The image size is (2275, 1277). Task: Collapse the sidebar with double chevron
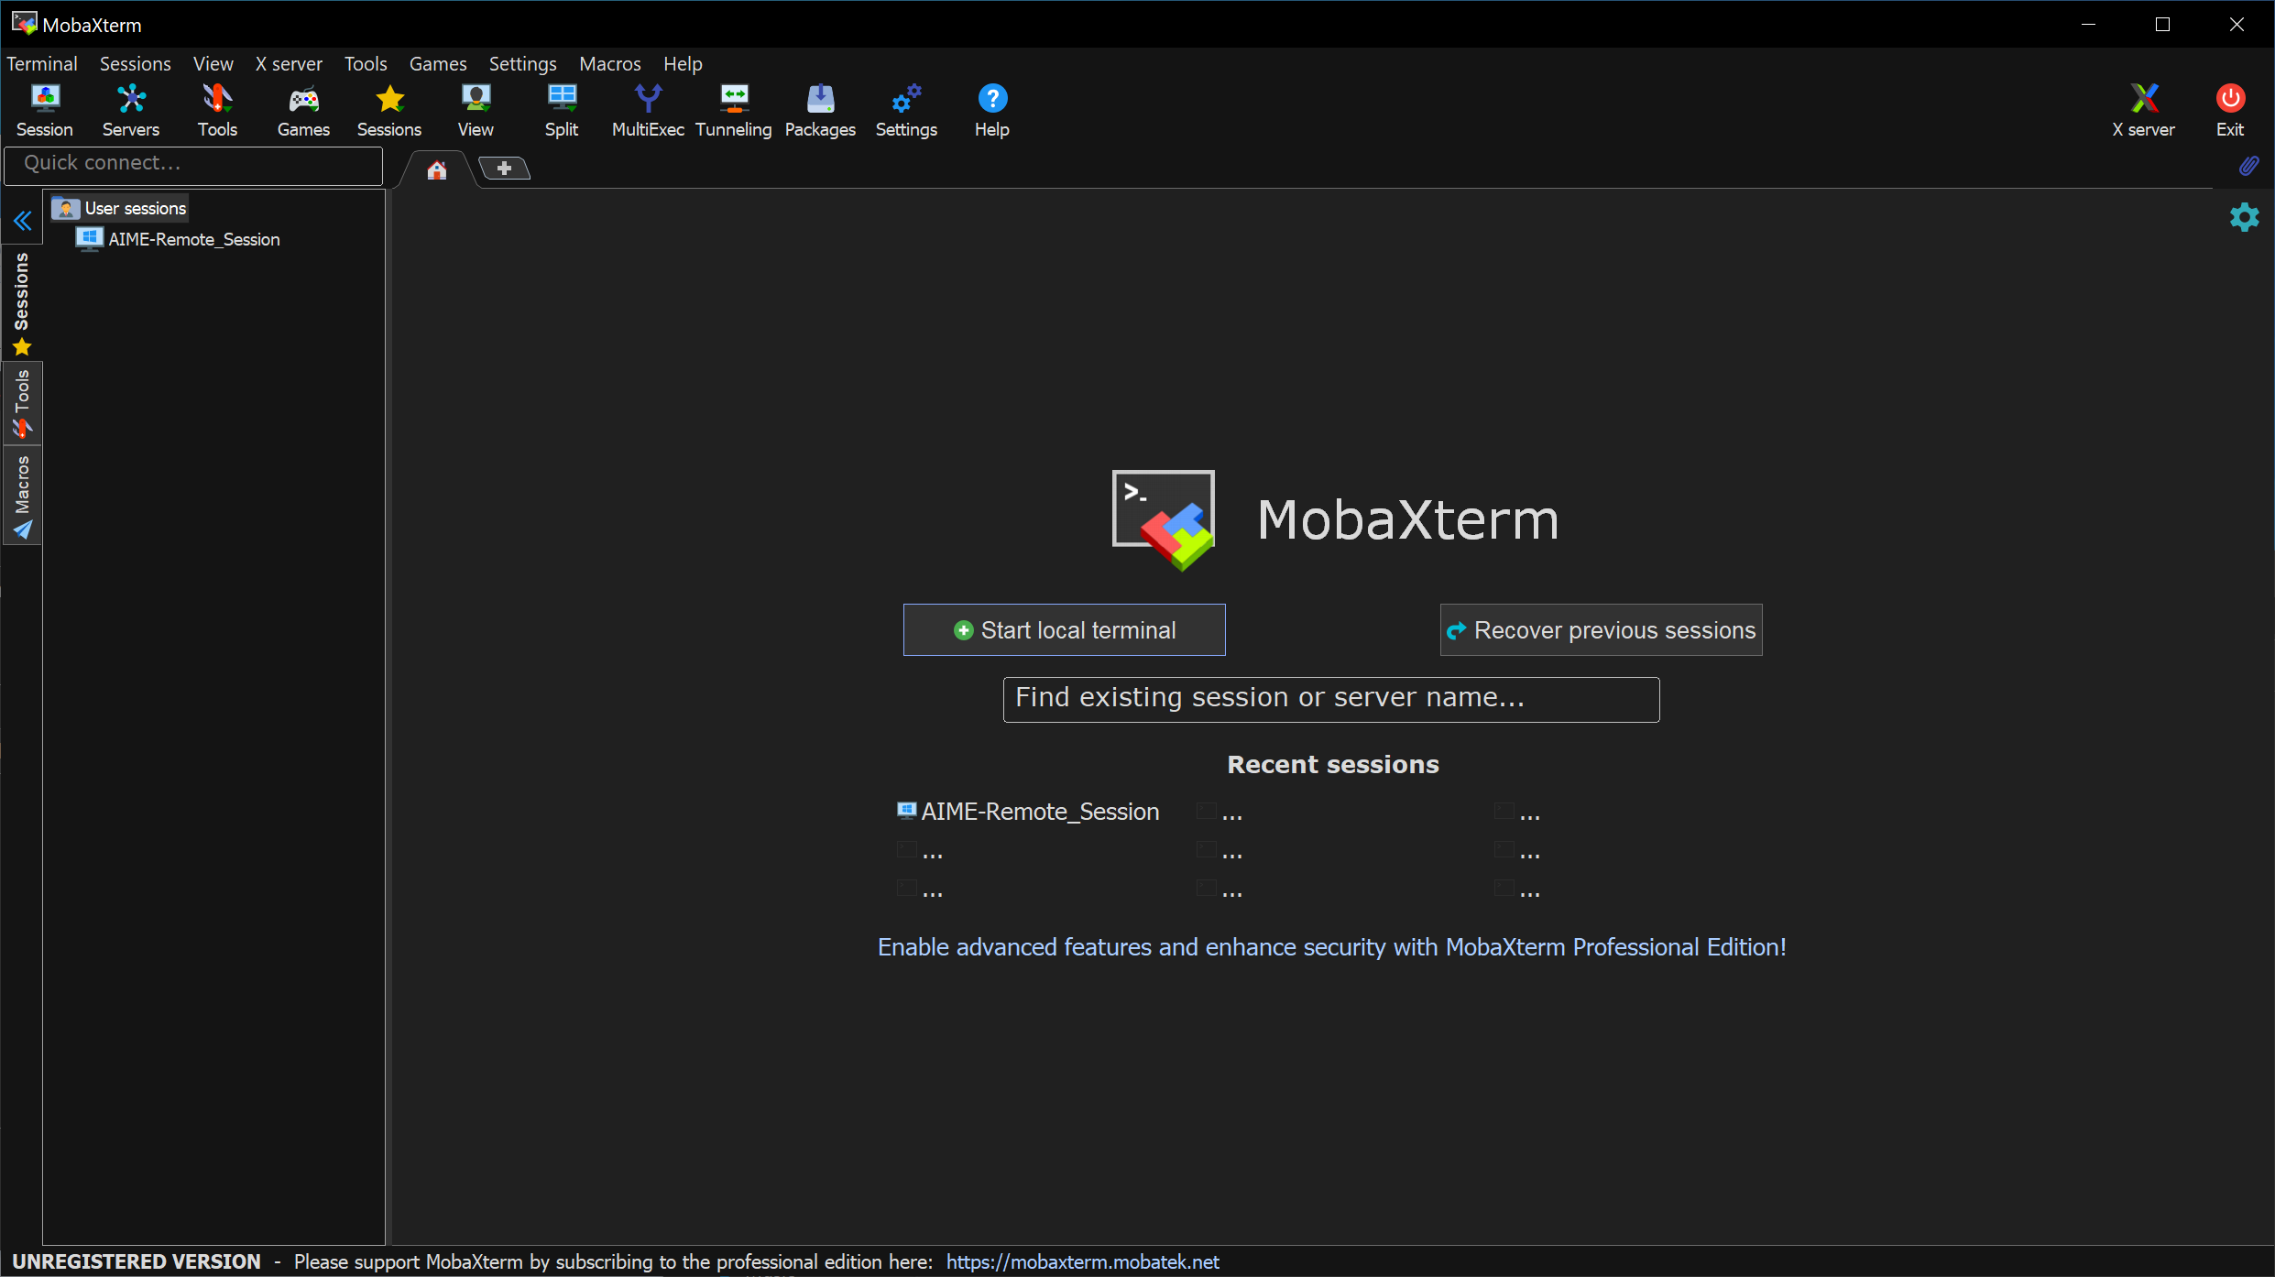point(23,221)
